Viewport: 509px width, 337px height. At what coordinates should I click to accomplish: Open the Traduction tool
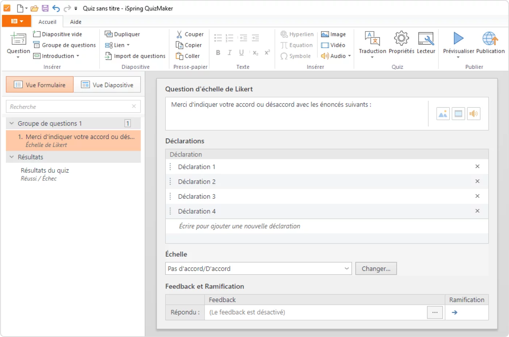click(372, 44)
